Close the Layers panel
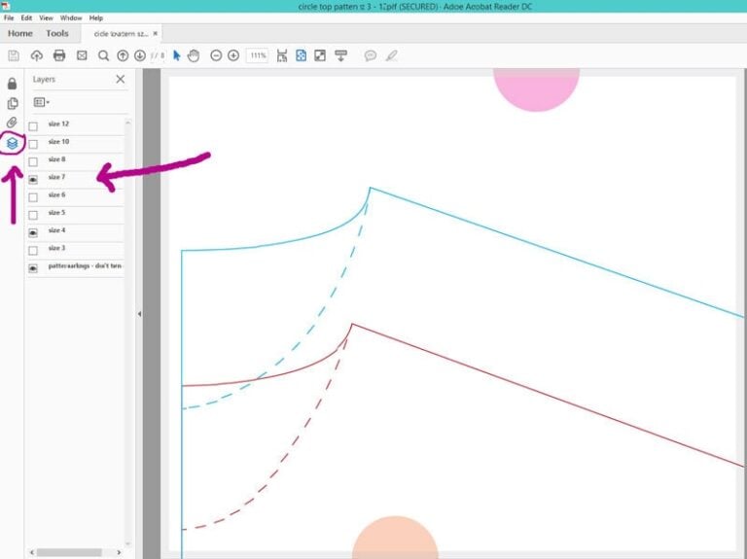This screenshot has width=747, height=559. pyautogui.click(x=121, y=80)
